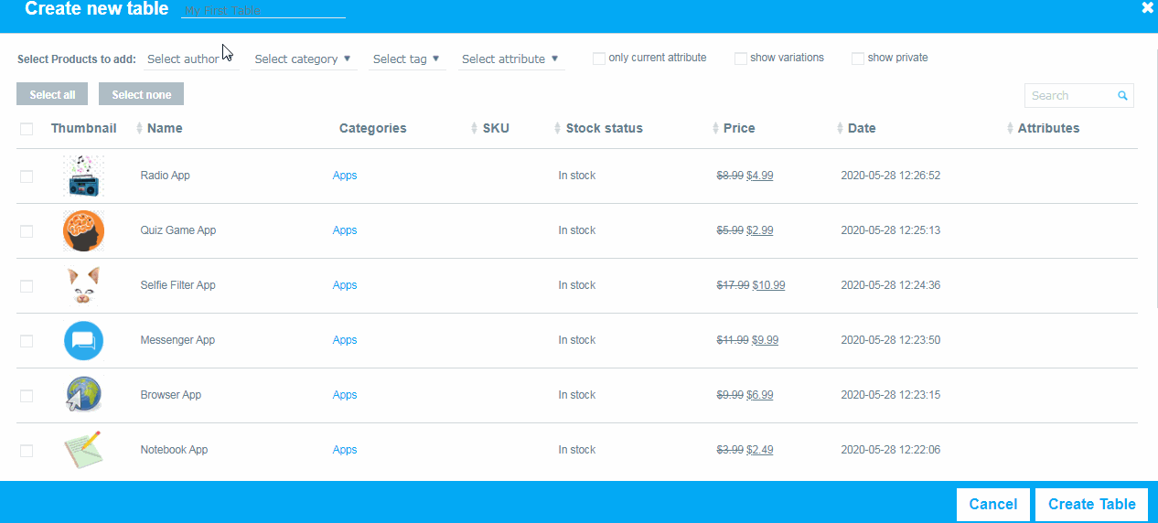Screen dimensions: 1158x523
Task: Click the Select none button
Action: pos(142,94)
